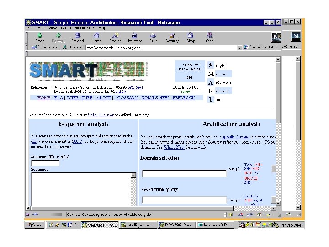This screenshot has height=247, width=329.
Task: Click the HOME navigation link
Action: click(44, 98)
